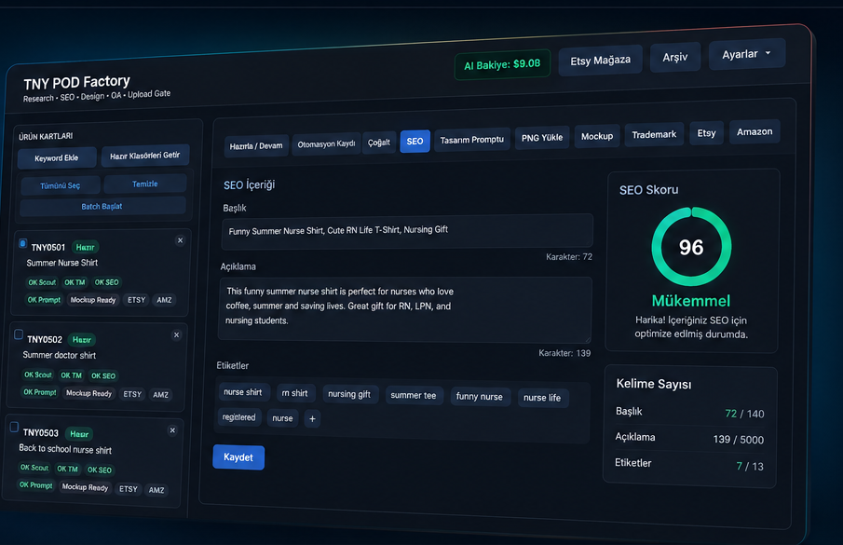The image size is (843, 545).
Task: Click Mockup Ready badge on TNY0501
Action: (93, 300)
